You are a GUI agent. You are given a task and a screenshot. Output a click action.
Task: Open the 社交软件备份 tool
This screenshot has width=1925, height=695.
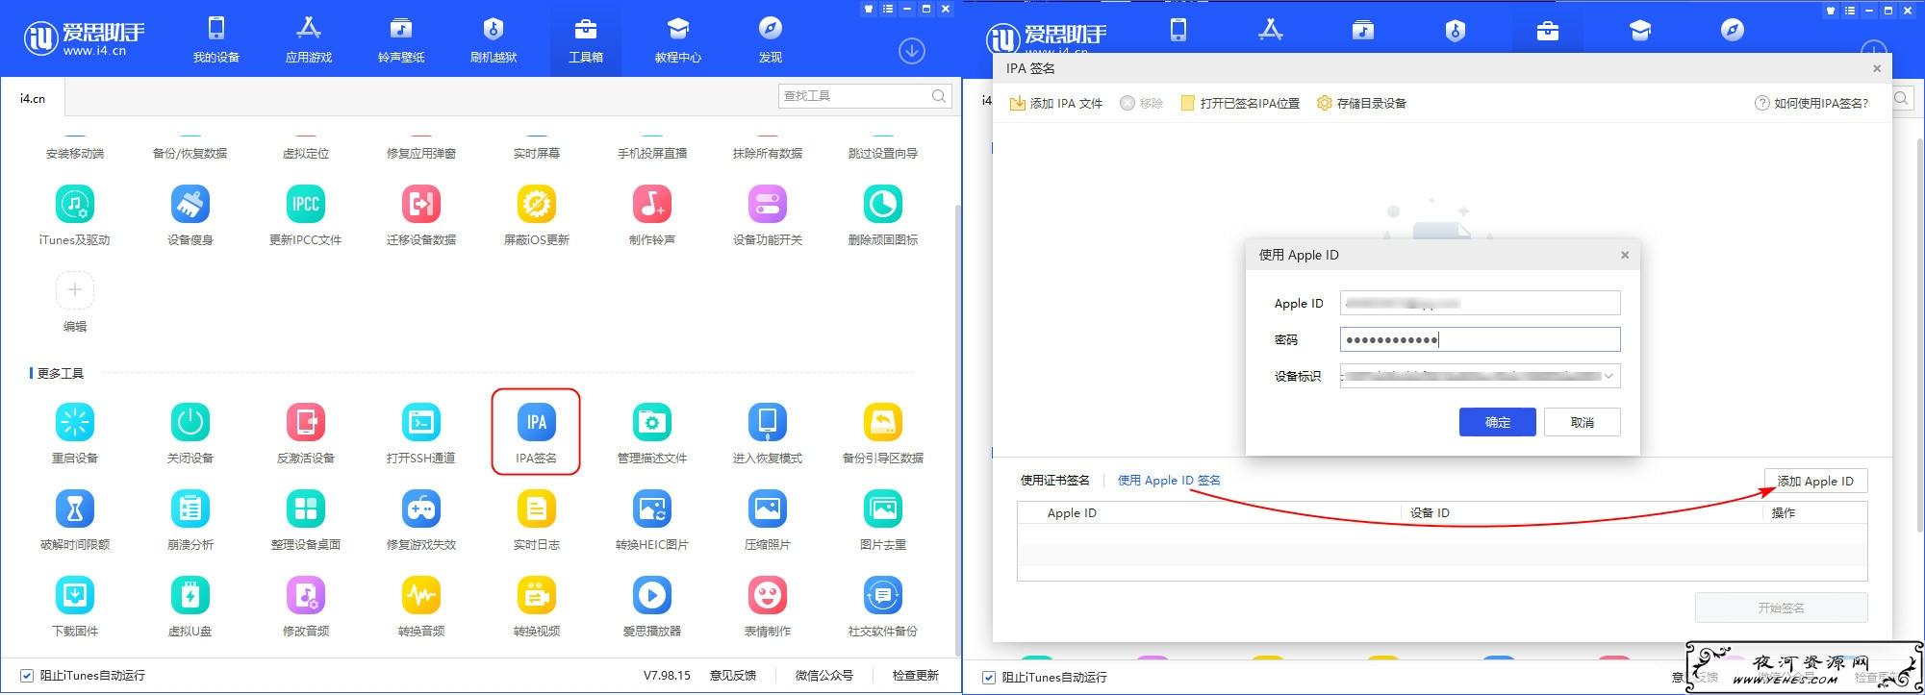point(883,595)
